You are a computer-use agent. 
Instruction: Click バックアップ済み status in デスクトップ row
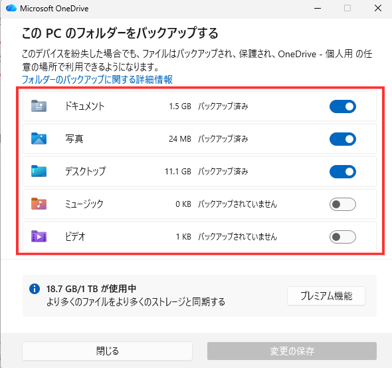pyautogui.click(x=223, y=172)
